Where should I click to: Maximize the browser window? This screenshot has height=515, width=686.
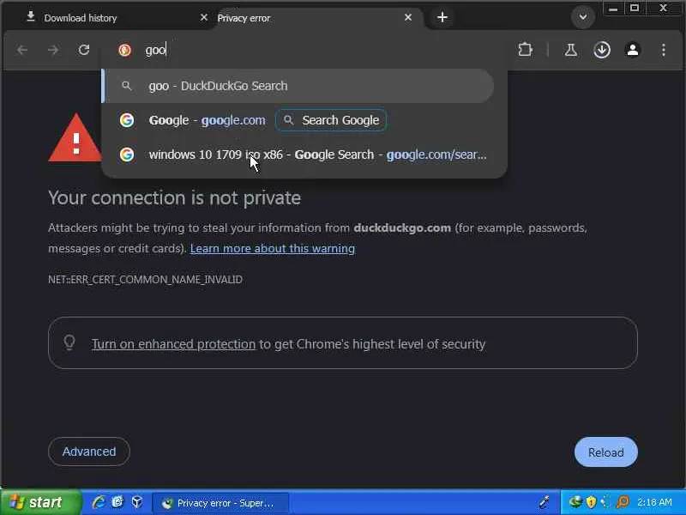point(635,9)
